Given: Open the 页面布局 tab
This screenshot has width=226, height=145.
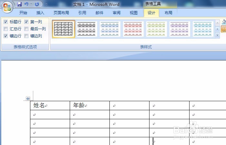Looking at the screenshot, I should coord(61,13).
